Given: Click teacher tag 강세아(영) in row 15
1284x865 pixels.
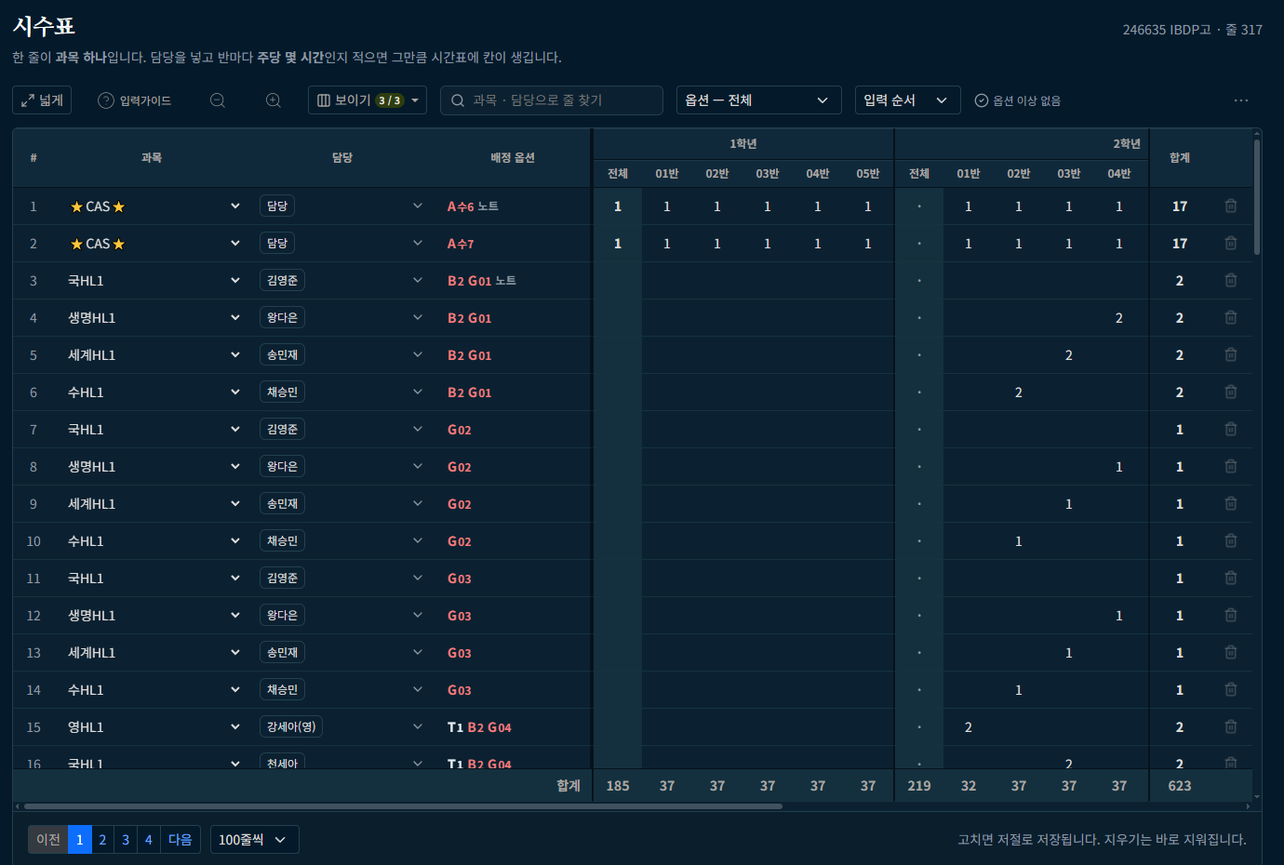Looking at the screenshot, I should [x=291, y=727].
